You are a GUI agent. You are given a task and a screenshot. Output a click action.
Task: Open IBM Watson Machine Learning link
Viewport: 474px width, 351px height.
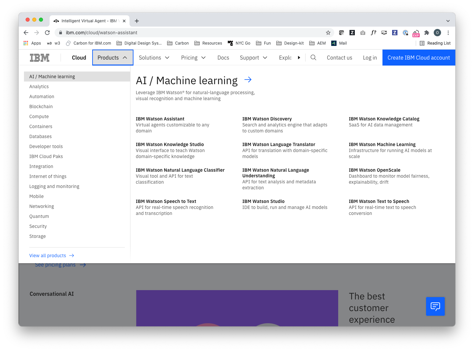coord(382,144)
